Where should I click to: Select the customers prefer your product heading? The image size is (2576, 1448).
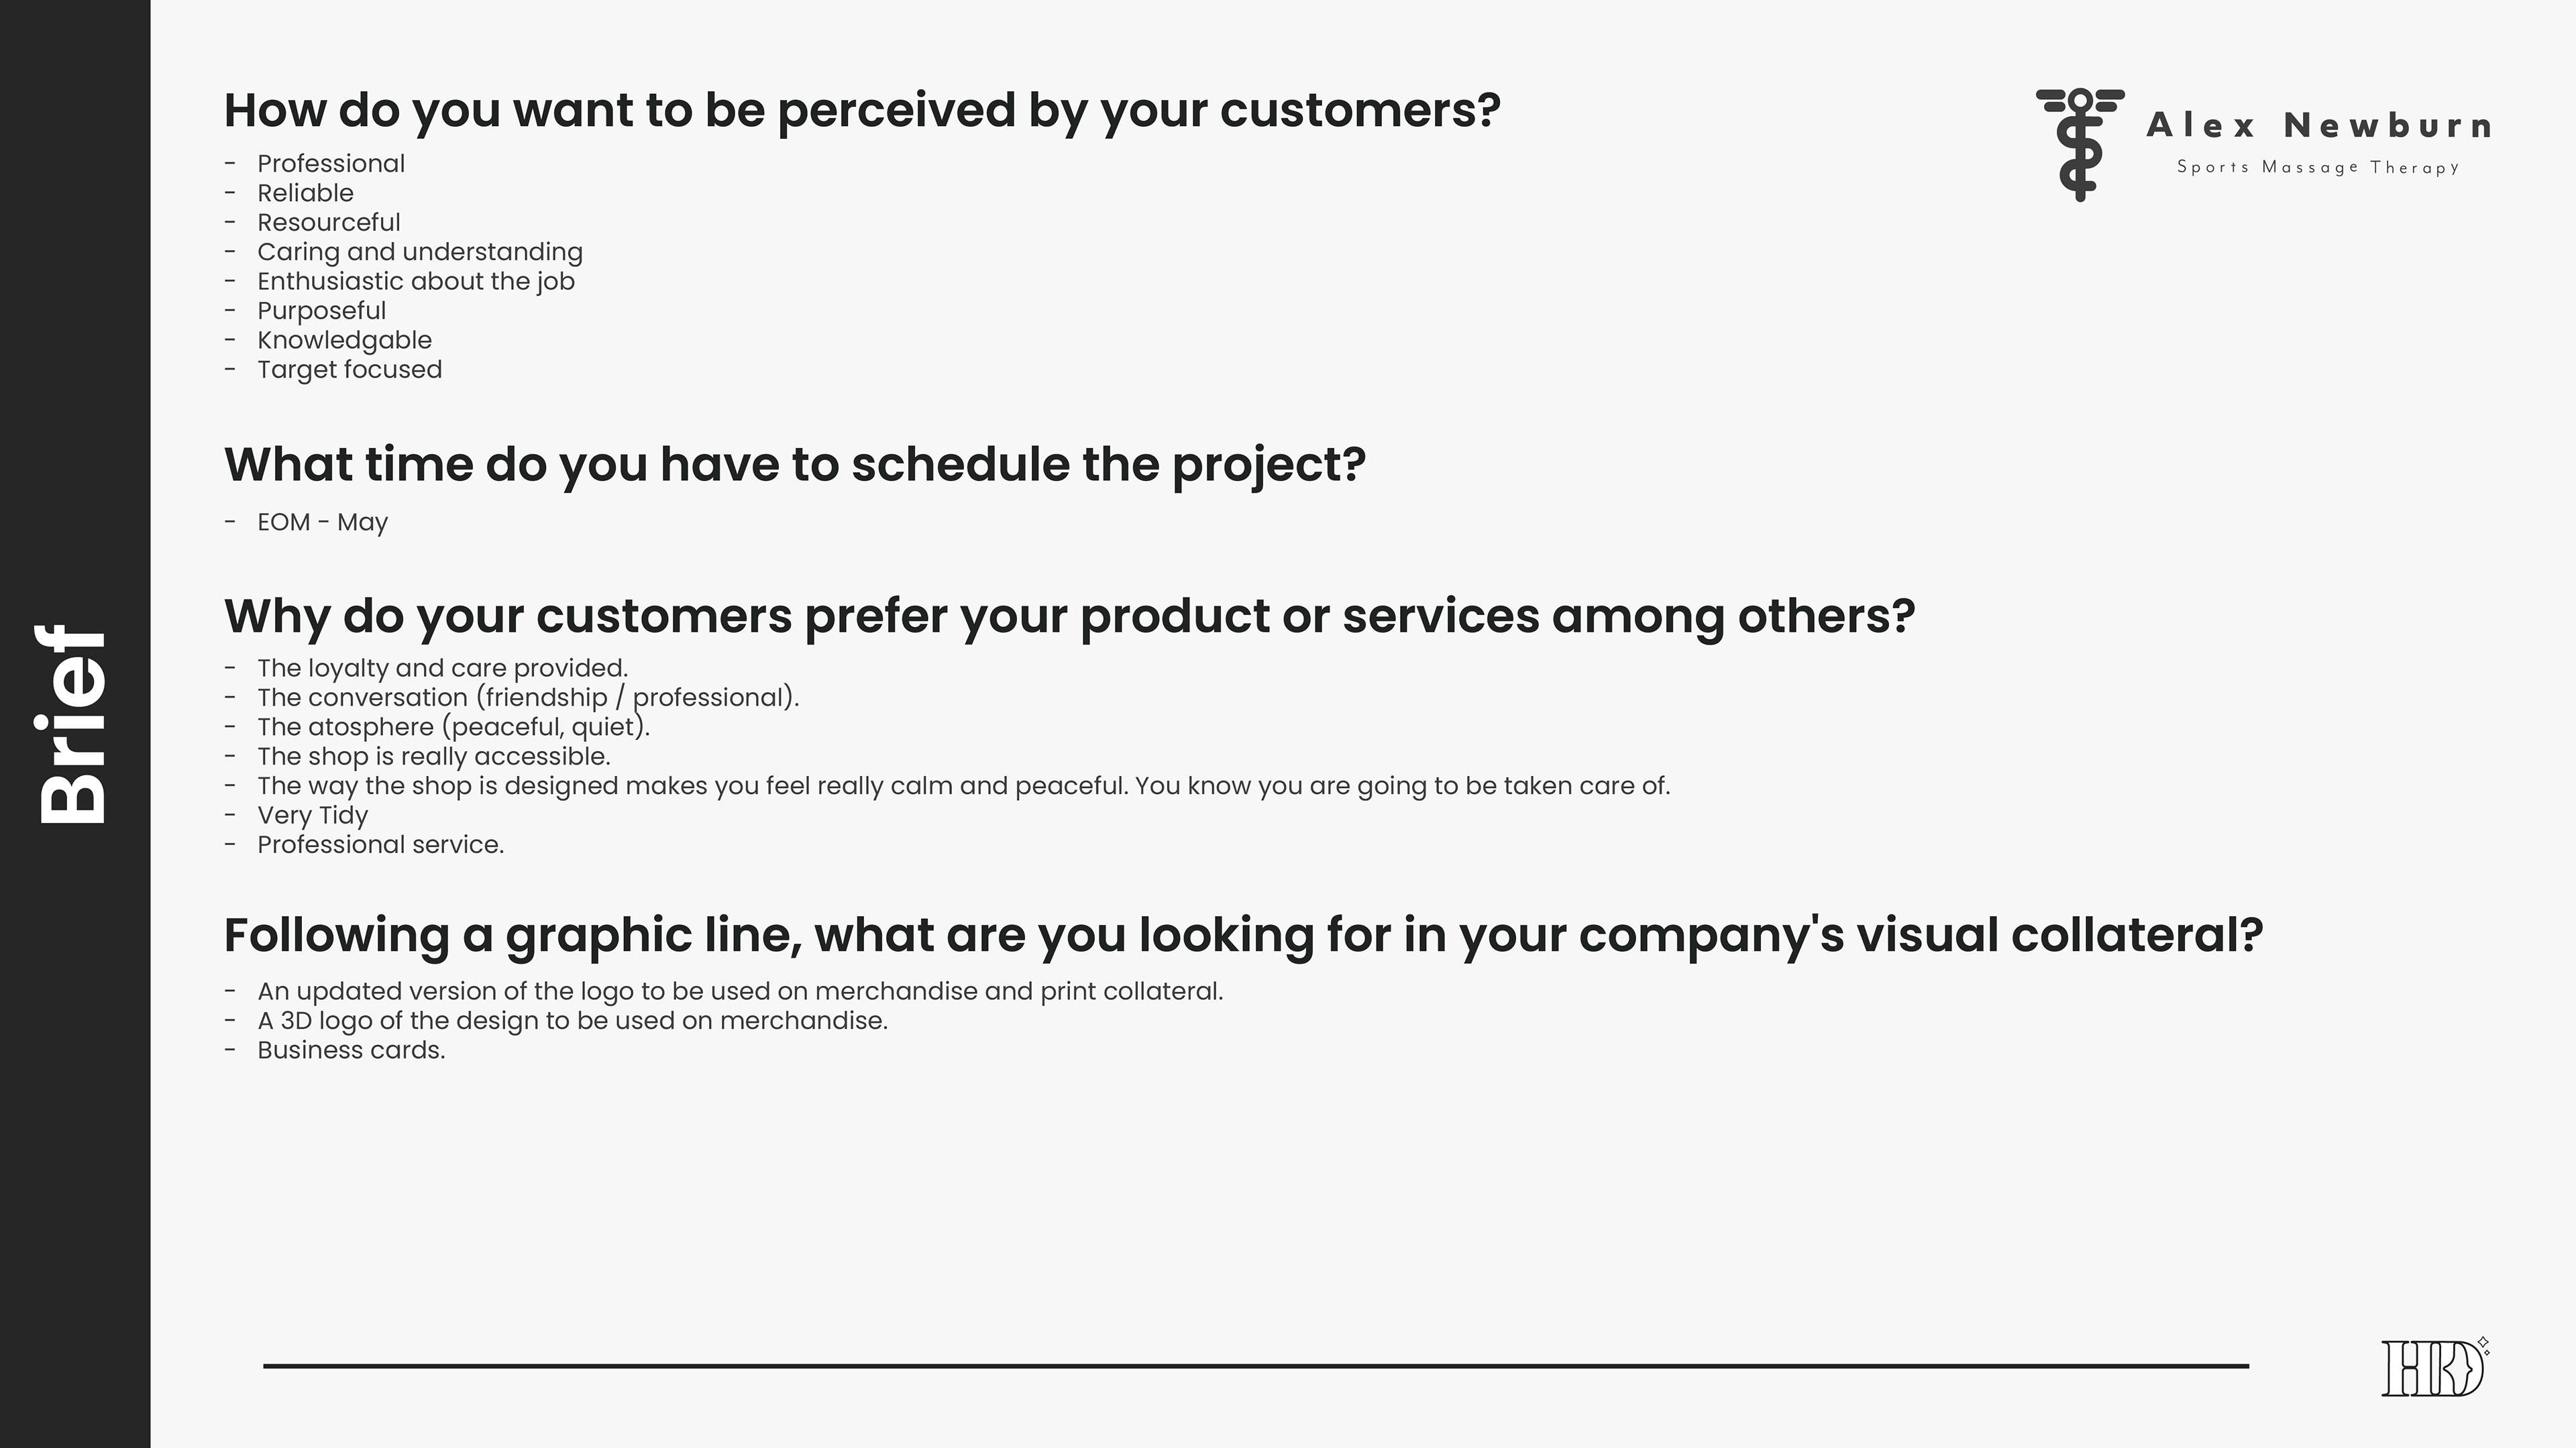(1069, 615)
